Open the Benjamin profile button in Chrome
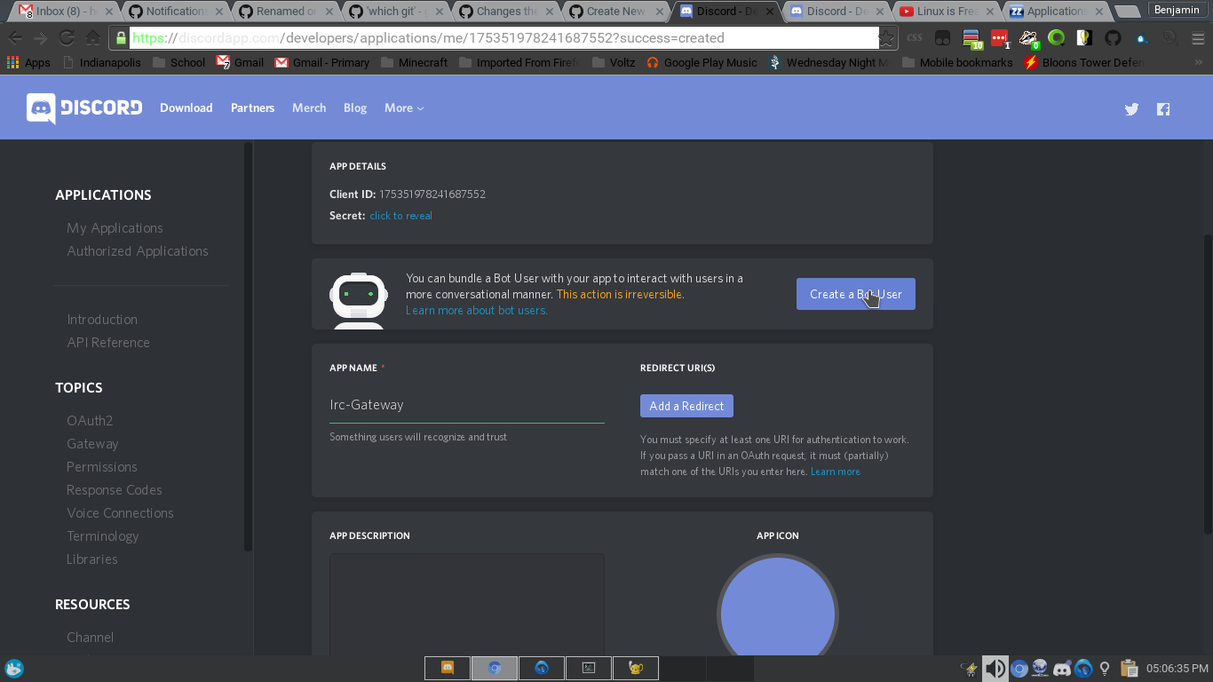 (1177, 10)
